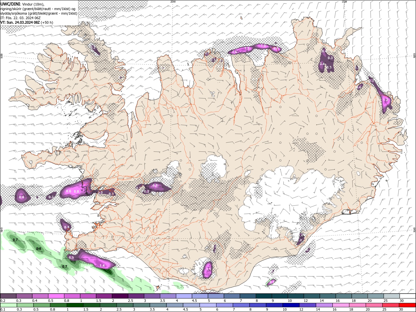Click the "15W" longitude label
Viewport: 416px width, 312px height.
coord(344,2)
